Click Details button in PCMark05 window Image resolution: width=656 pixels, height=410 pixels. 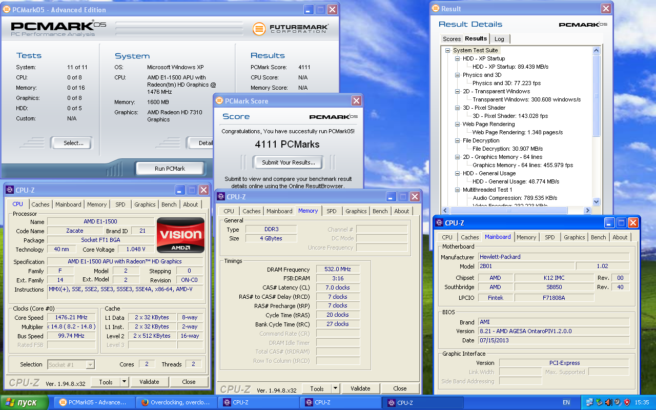click(201, 143)
